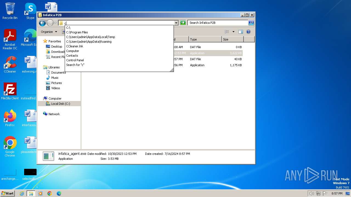Toggle the preview pane button
The image size is (351, 197).
click(240, 32)
